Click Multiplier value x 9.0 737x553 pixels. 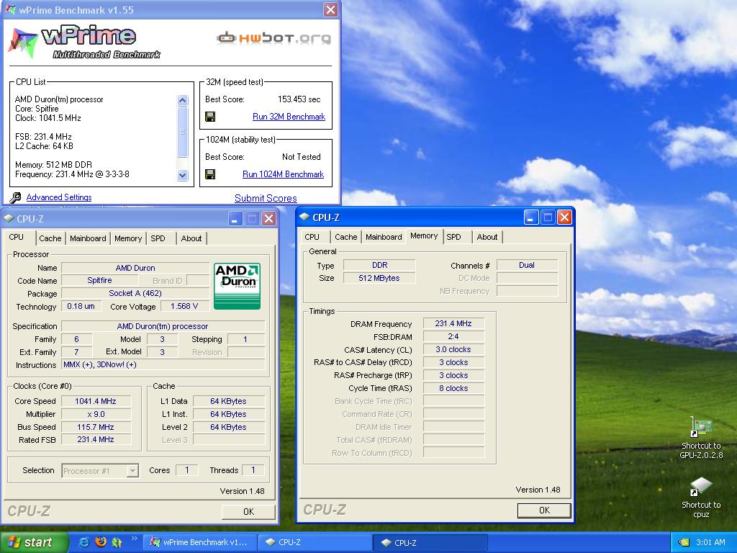click(x=96, y=414)
